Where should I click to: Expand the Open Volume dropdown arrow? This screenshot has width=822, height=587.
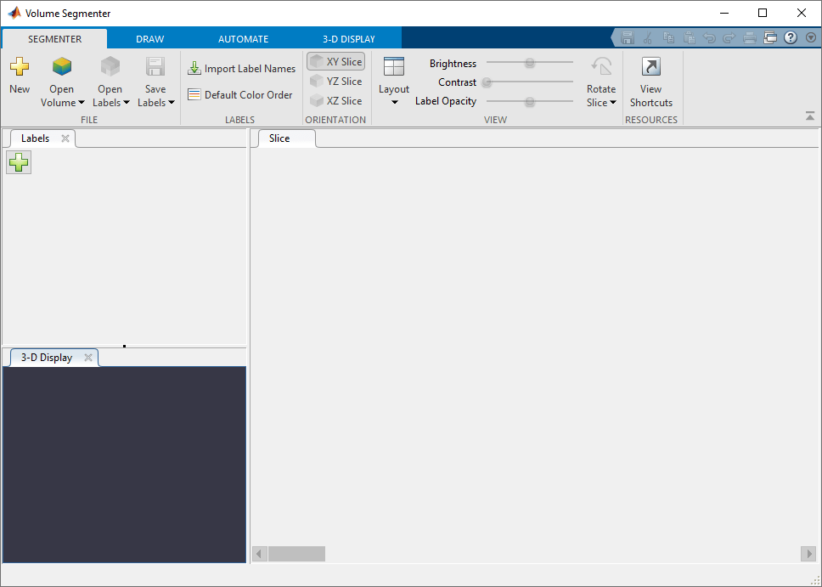(x=82, y=103)
